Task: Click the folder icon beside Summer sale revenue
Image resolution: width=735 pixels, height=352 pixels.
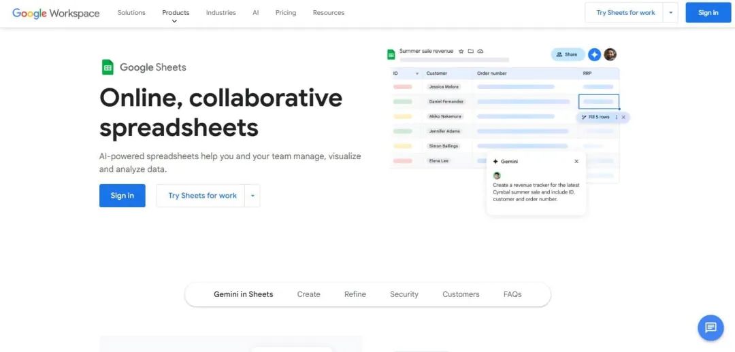Action: pos(471,51)
